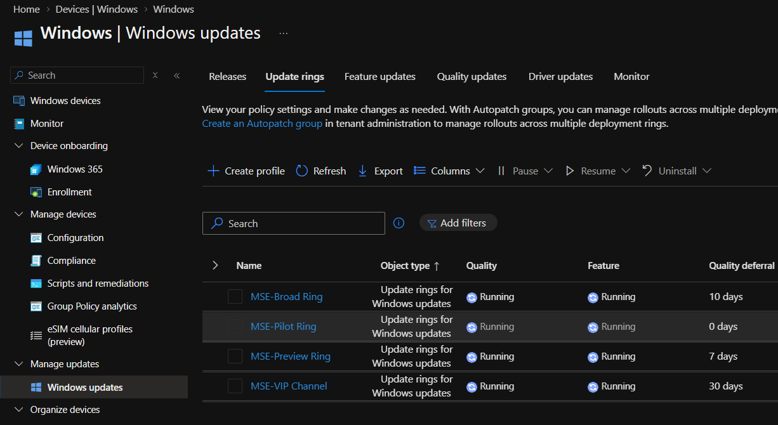Screen dimensions: 778x425
Task: Click the Uninstall icon in toolbar
Action: pos(647,171)
